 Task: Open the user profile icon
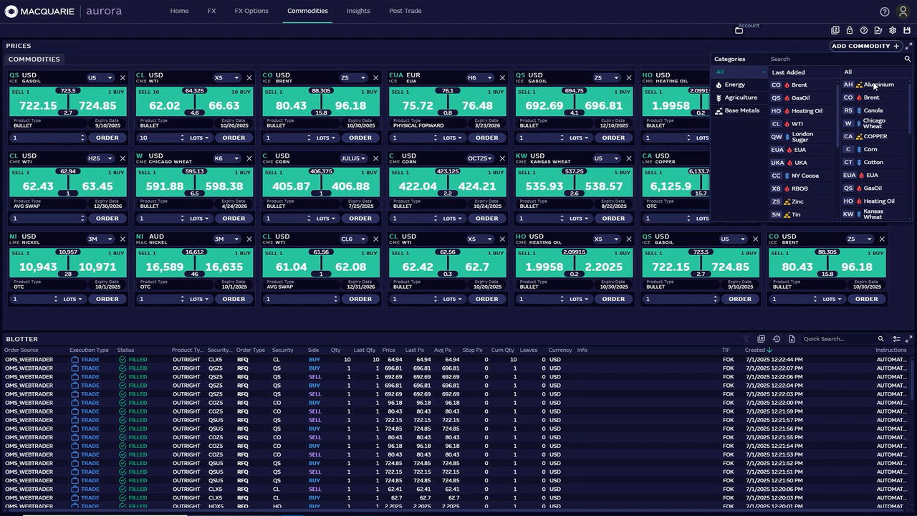click(x=903, y=11)
